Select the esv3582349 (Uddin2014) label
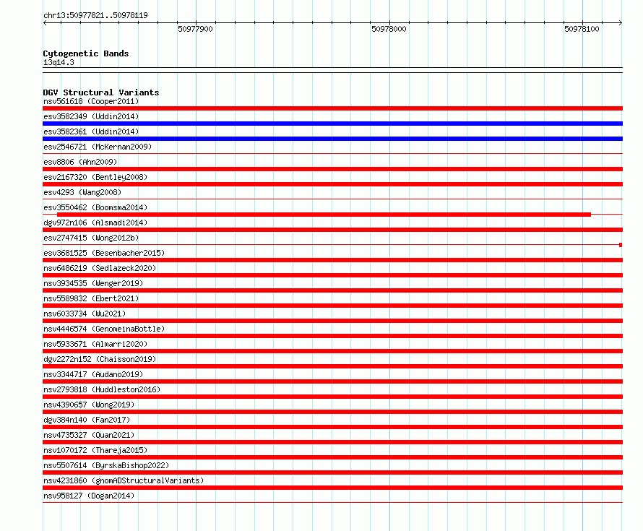Image resolution: width=643 pixels, height=531 pixels. [x=91, y=116]
